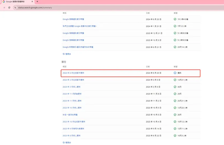Screen dimensions: 224x145
Task: Click the duration text 45天
Action: coord(179,87)
